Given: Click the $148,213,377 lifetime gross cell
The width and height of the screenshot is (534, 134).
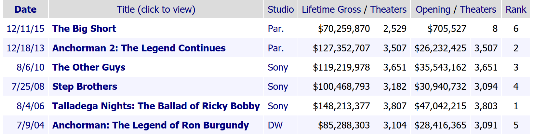Looking at the screenshot, I should [341, 106].
